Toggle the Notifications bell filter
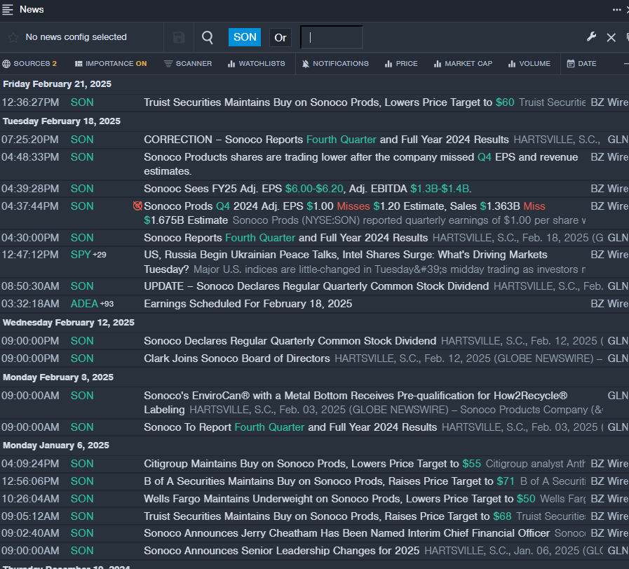 click(334, 64)
